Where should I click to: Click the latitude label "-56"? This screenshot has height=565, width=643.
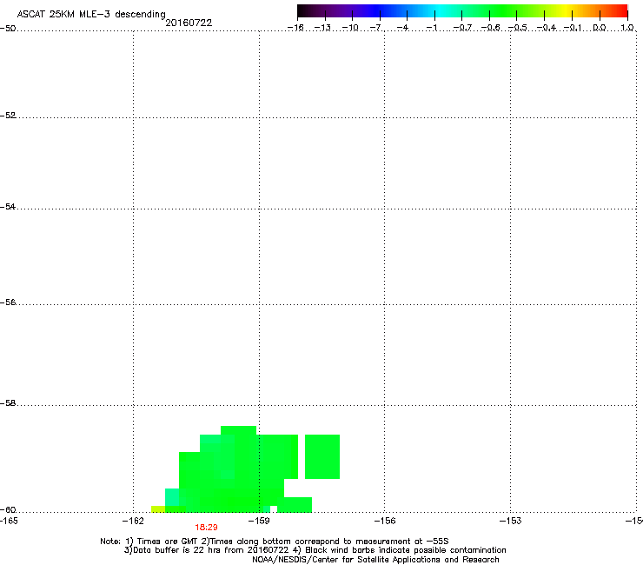[x=8, y=302]
